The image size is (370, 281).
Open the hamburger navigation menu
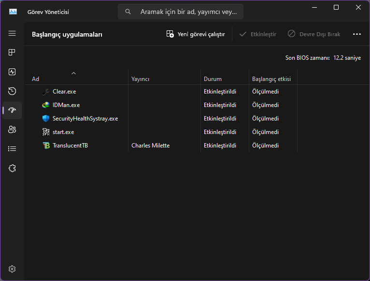pyautogui.click(x=12, y=33)
